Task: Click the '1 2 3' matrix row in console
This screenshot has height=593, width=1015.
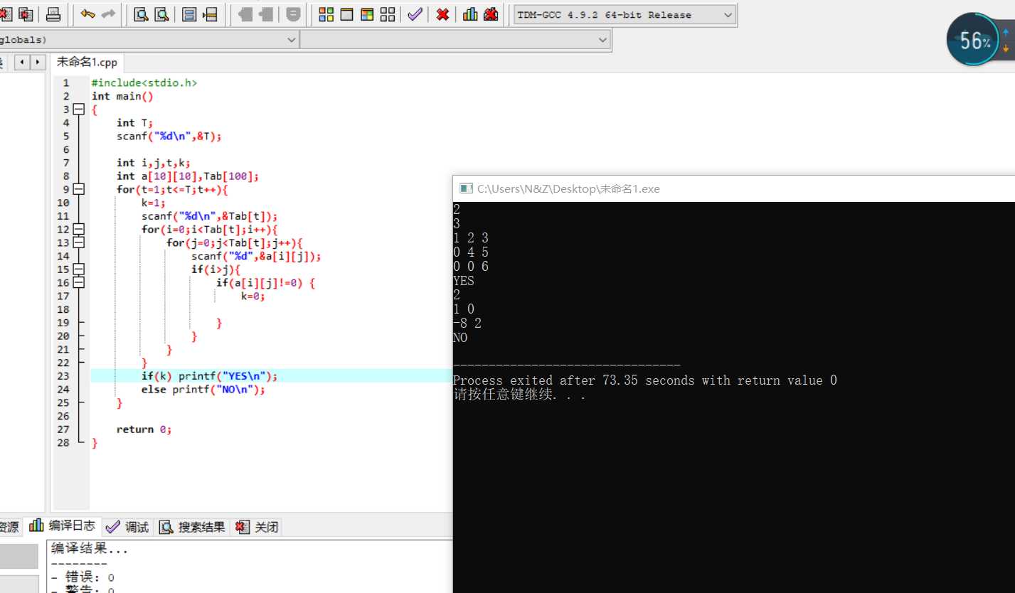Action: 471,238
